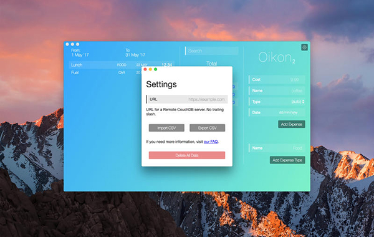
Task: Open settings with the gear icon
Action: coord(304,47)
